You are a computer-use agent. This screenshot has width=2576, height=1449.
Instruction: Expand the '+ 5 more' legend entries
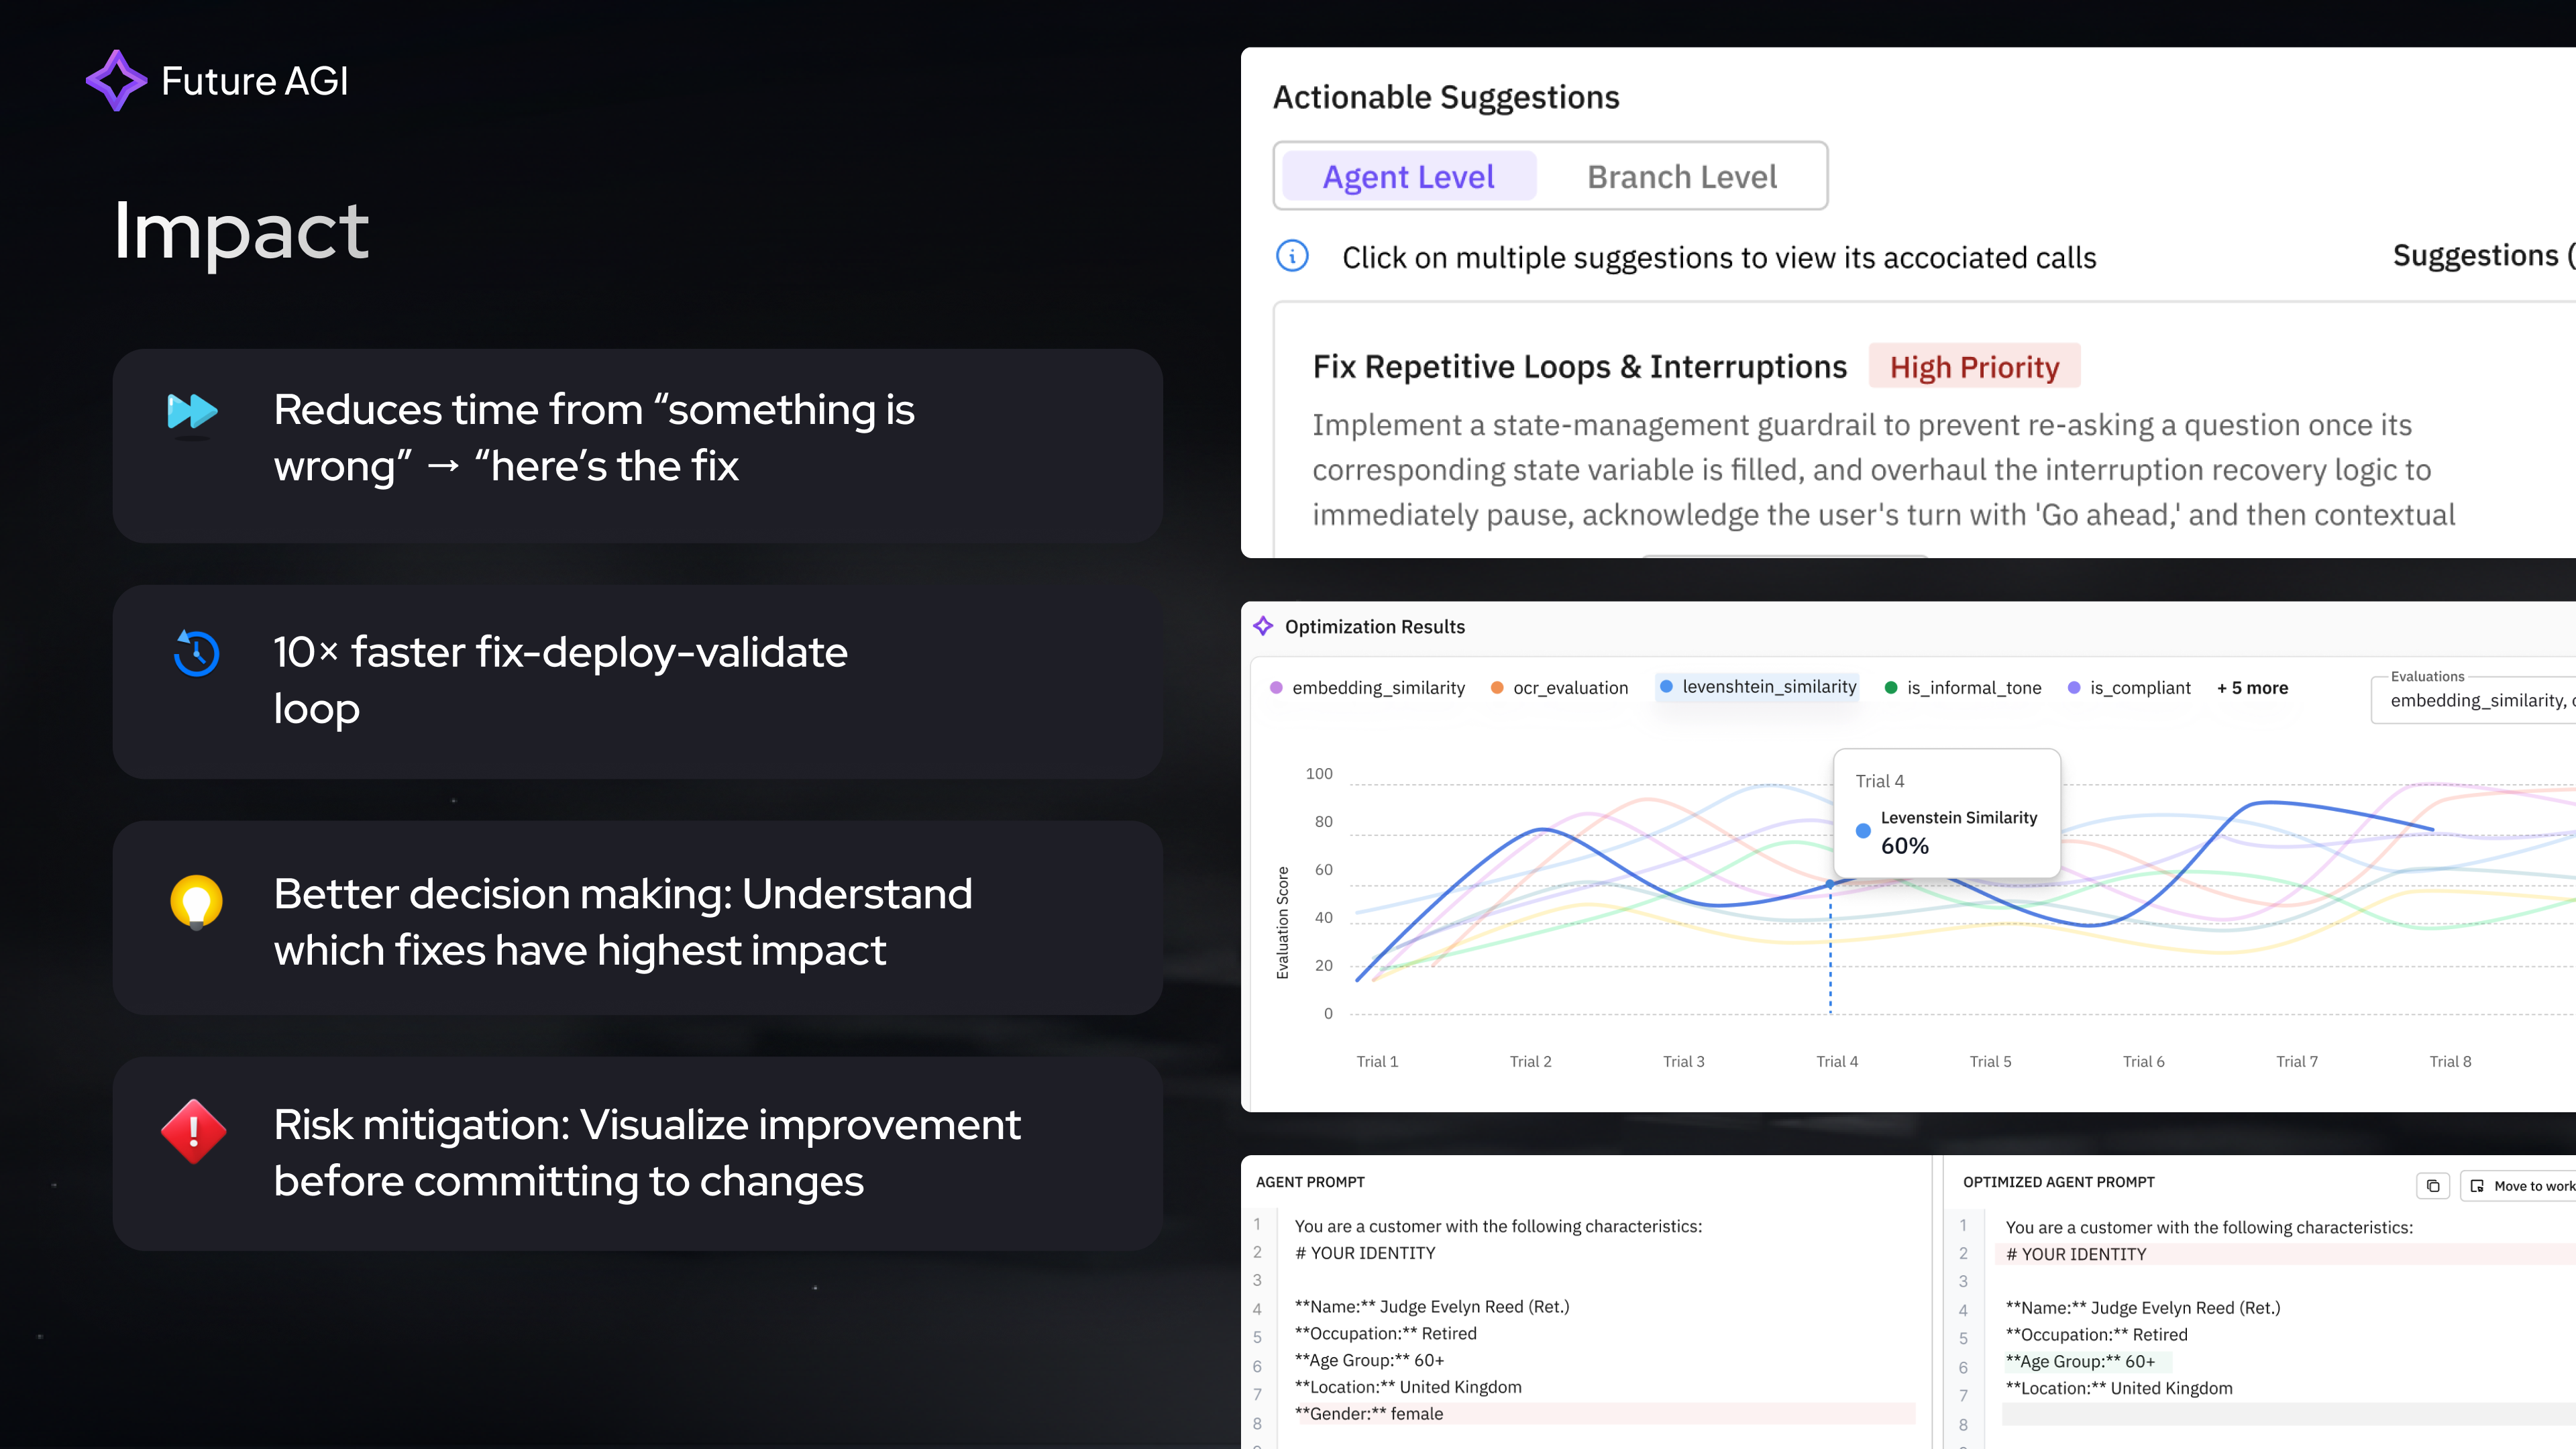tap(2251, 688)
